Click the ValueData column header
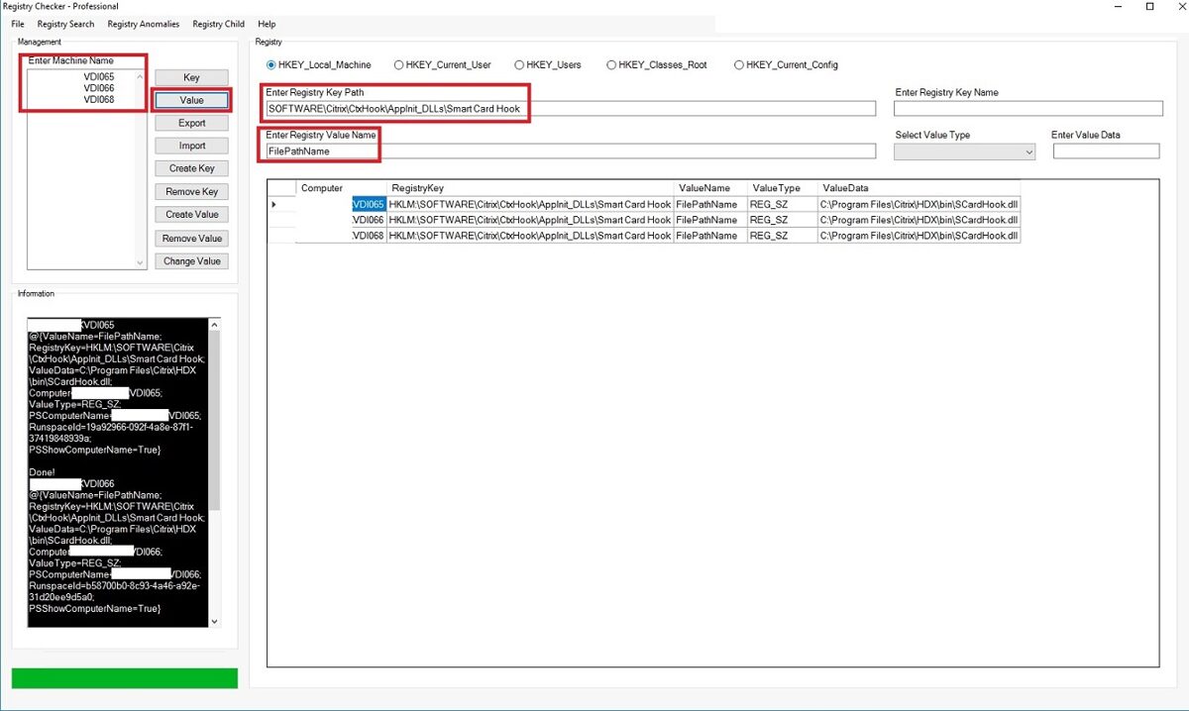The height and width of the screenshot is (711, 1189). [919, 188]
